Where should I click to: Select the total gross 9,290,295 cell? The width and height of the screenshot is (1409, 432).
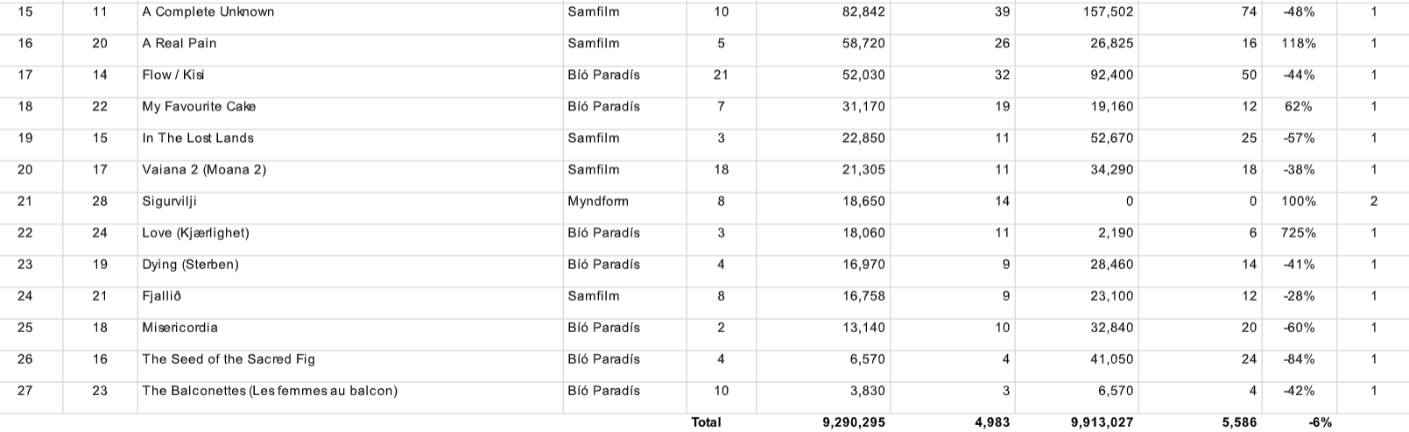coord(854,422)
